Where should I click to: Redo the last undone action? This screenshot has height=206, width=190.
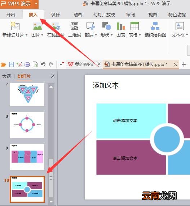pos(51,64)
